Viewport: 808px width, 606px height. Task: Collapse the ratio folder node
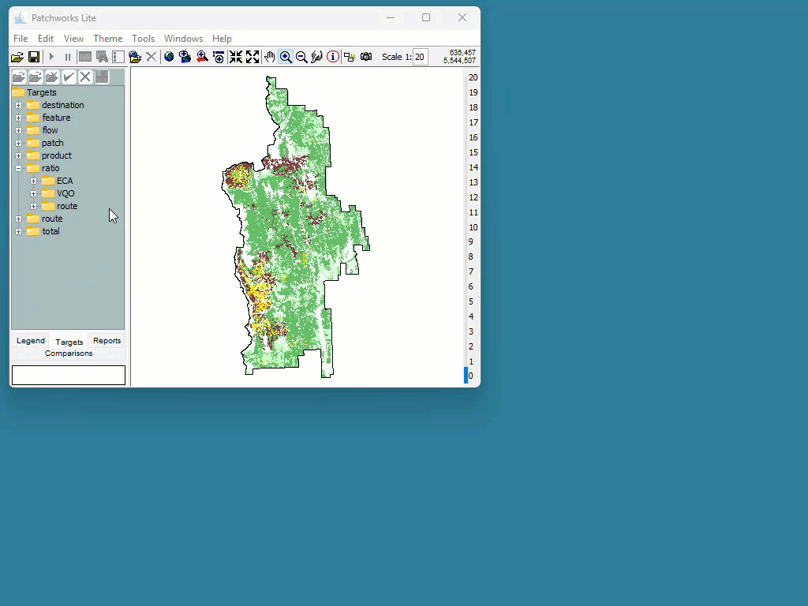pos(19,169)
